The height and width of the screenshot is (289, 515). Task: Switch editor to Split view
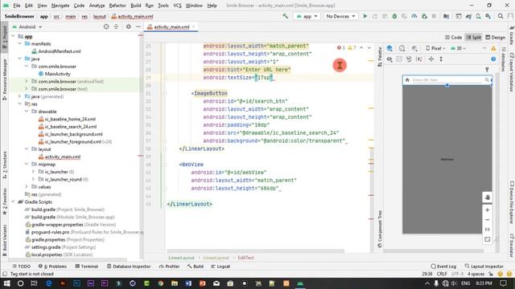click(474, 38)
